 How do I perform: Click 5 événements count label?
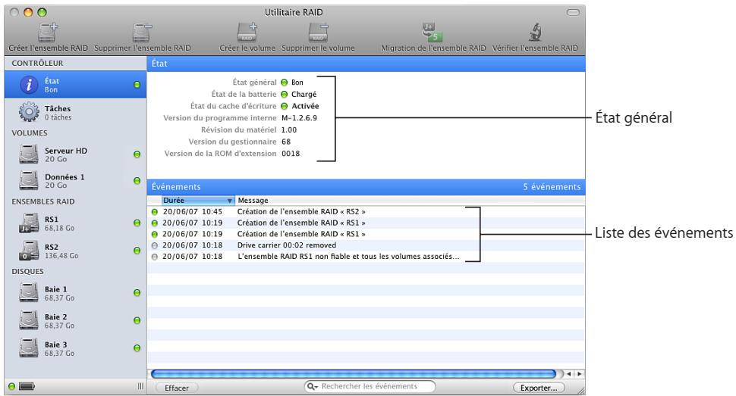tap(552, 187)
